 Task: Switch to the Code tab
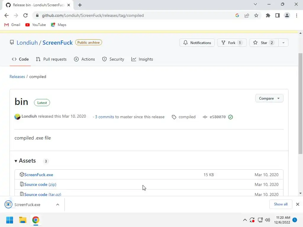click(x=20, y=59)
